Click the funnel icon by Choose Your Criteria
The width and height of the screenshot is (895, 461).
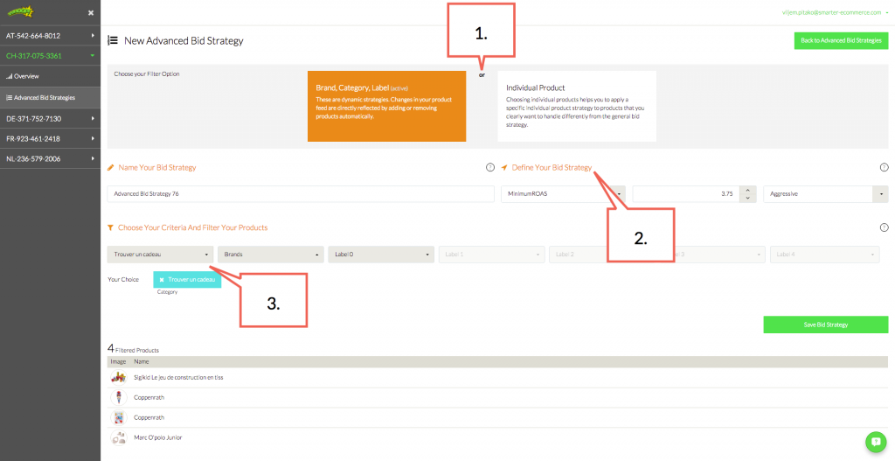111,227
